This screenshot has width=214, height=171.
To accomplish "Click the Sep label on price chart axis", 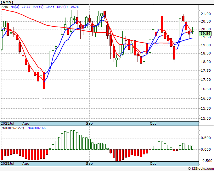I will click(x=89, y=123).
